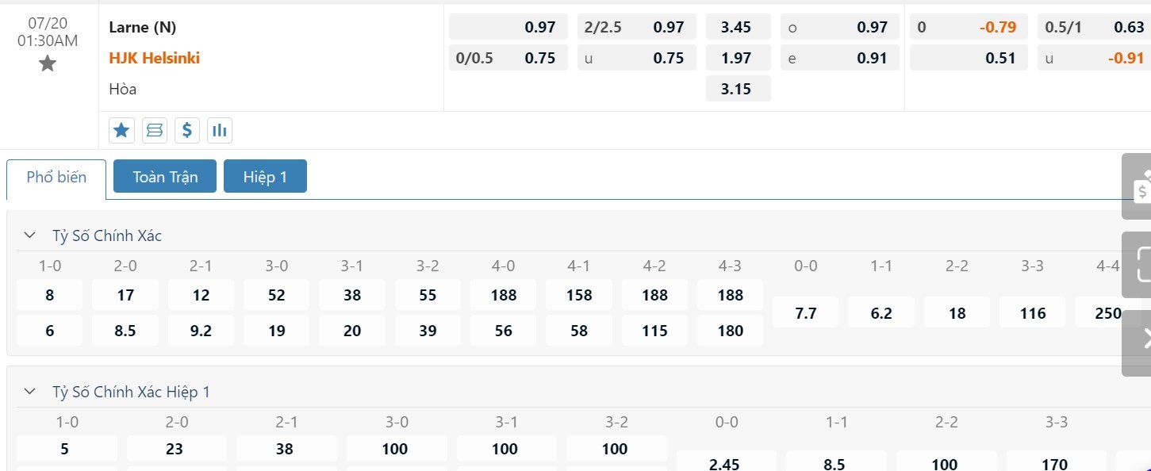Collapse the Tỷ Số Chính Xác Hiệp 1 section
Screen dimensions: 1151x471
click(x=30, y=392)
